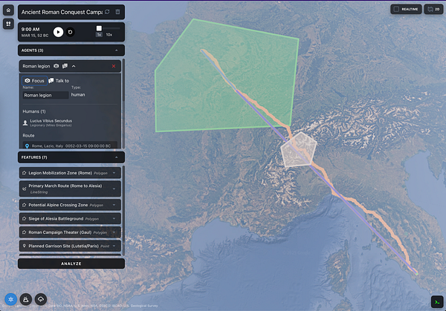Image resolution: width=446 pixels, height=311 pixels.
Task: Switch map view with 2D button
Action: [433, 9]
